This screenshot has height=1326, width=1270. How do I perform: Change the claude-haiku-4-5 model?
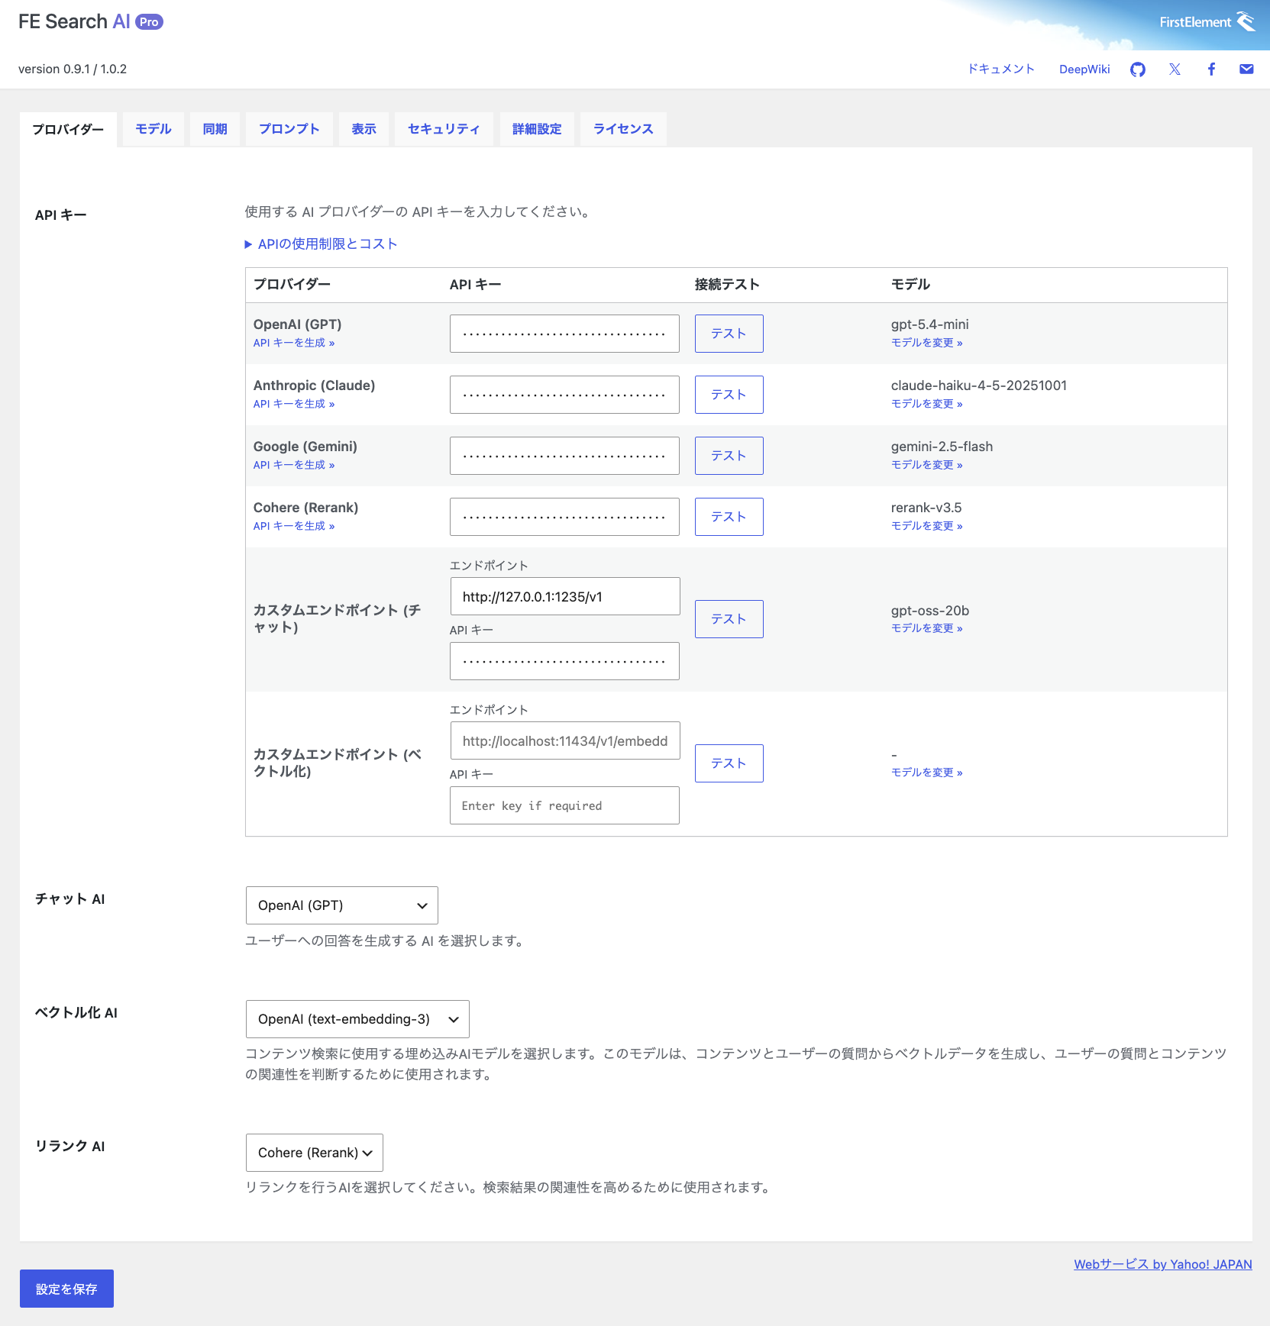(x=926, y=404)
